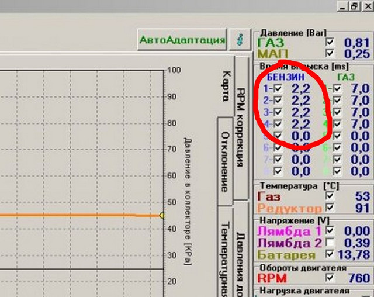The width and height of the screenshot is (374, 297).
Task: Click the yellow marker on the orange line
Action: [x=162, y=215]
